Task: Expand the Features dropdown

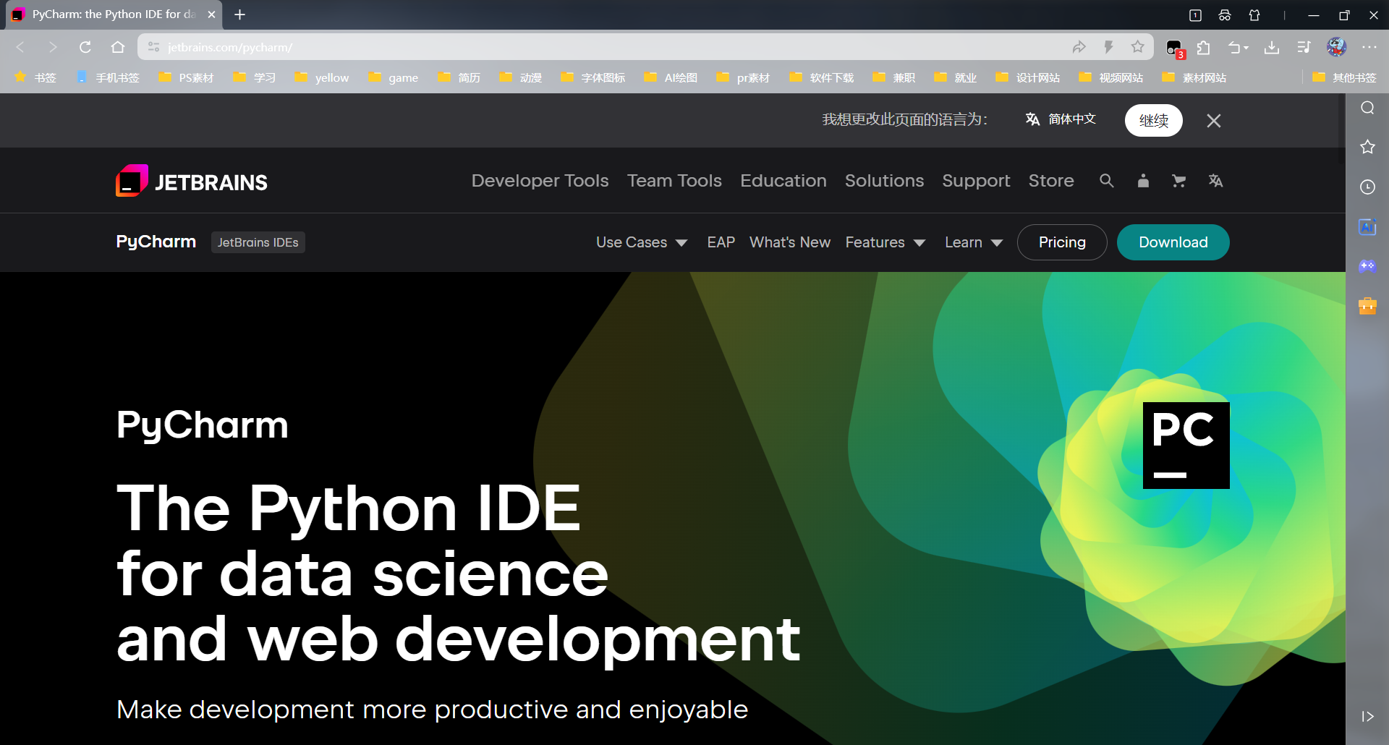Action: [885, 242]
